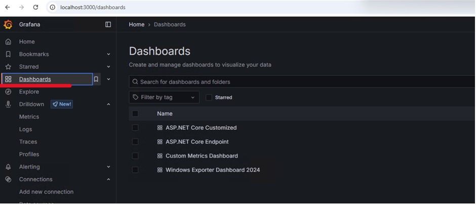Collapse the Drilldown section chevron

tap(108, 105)
